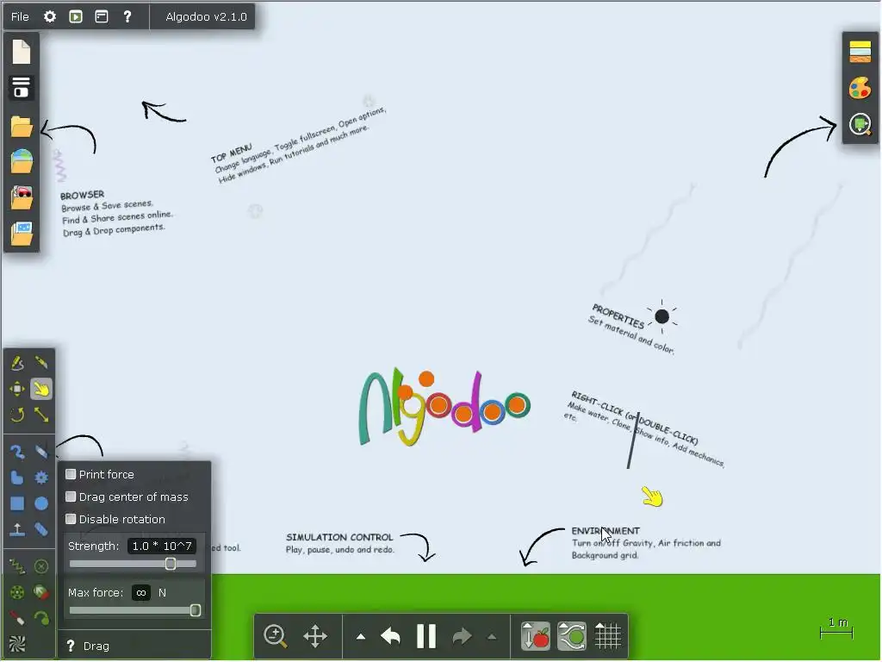Click the Max force value field

point(141,593)
